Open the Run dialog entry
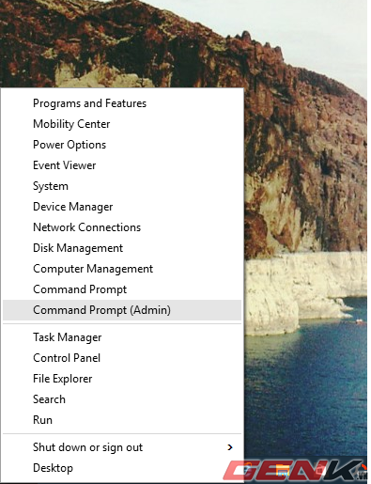 tap(122, 420)
